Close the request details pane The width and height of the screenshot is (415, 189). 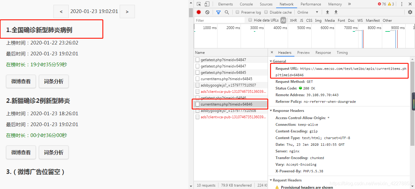click(272, 52)
